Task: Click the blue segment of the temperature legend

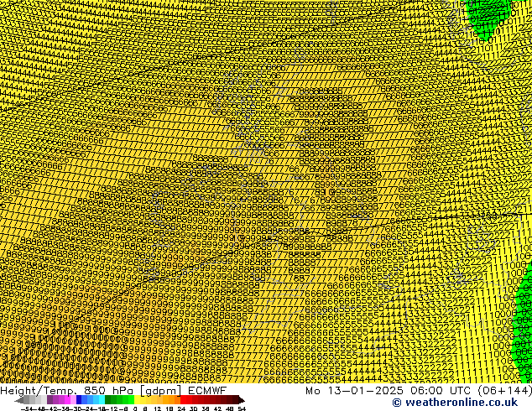Action: [91, 399]
